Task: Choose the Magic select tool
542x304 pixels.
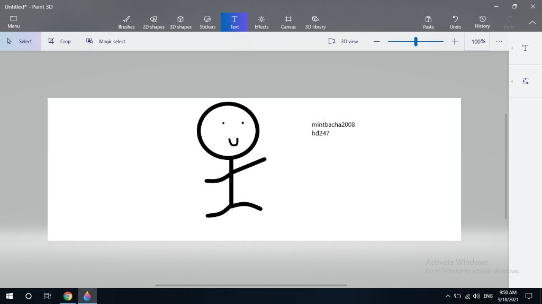Action: (106, 41)
